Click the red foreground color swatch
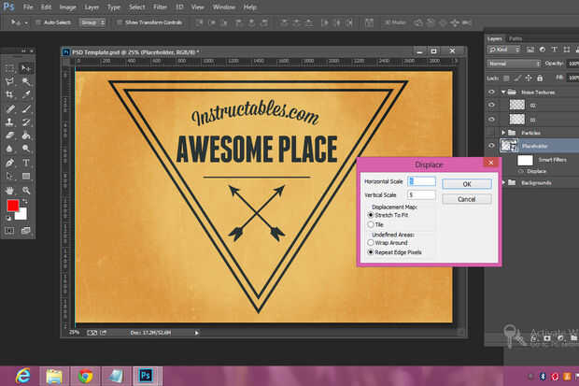 pyautogui.click(x=12, y=205)
